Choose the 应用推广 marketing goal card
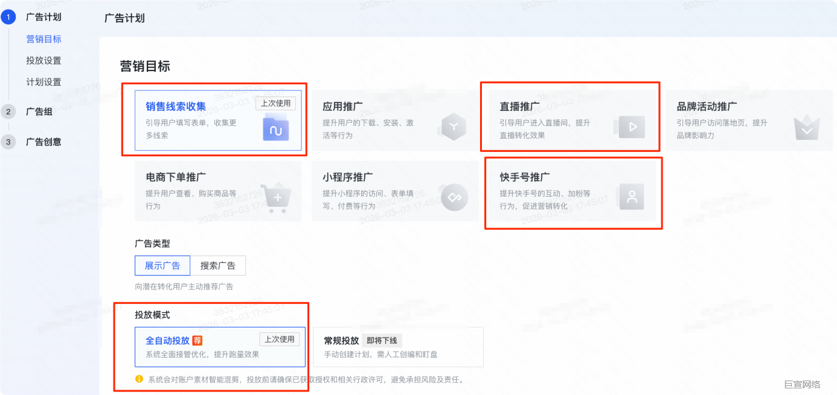 tap(395, 120)
